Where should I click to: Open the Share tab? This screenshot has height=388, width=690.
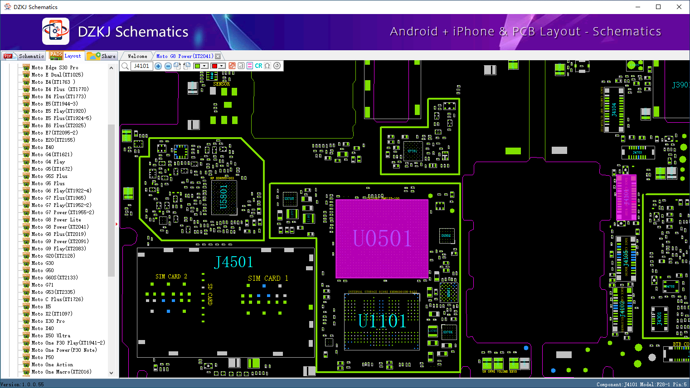(x=102, y=56)
